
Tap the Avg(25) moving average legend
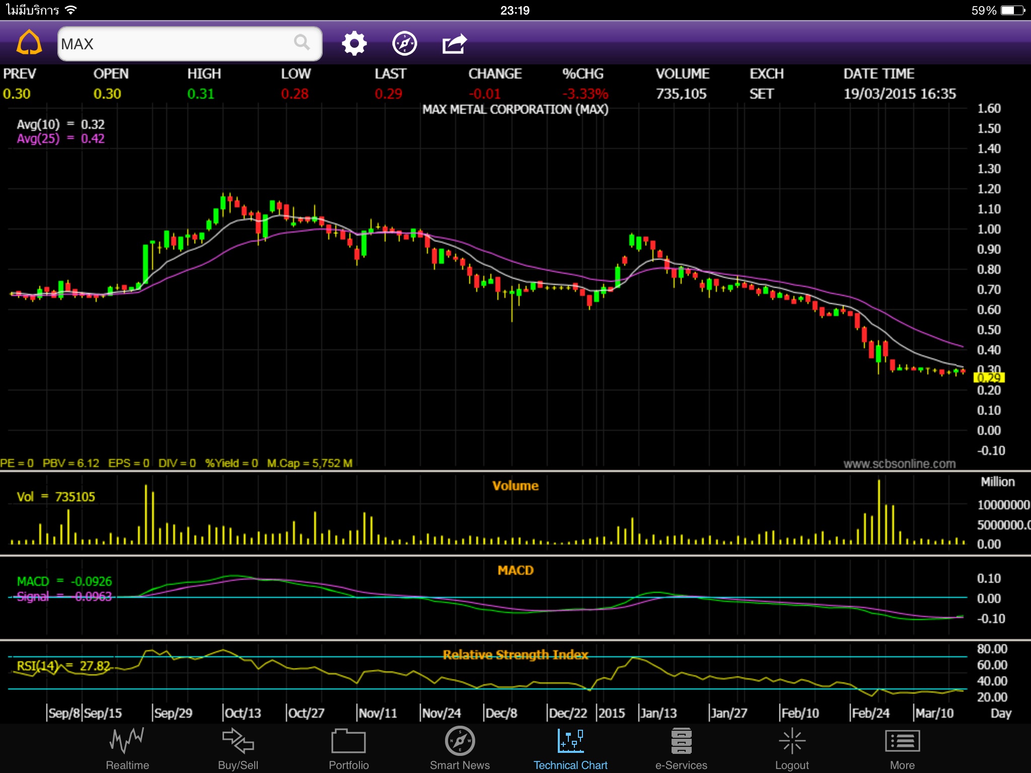60,138
